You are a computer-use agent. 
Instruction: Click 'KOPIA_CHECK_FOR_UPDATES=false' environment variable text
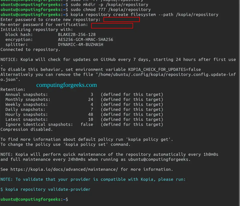coord(164,70)
